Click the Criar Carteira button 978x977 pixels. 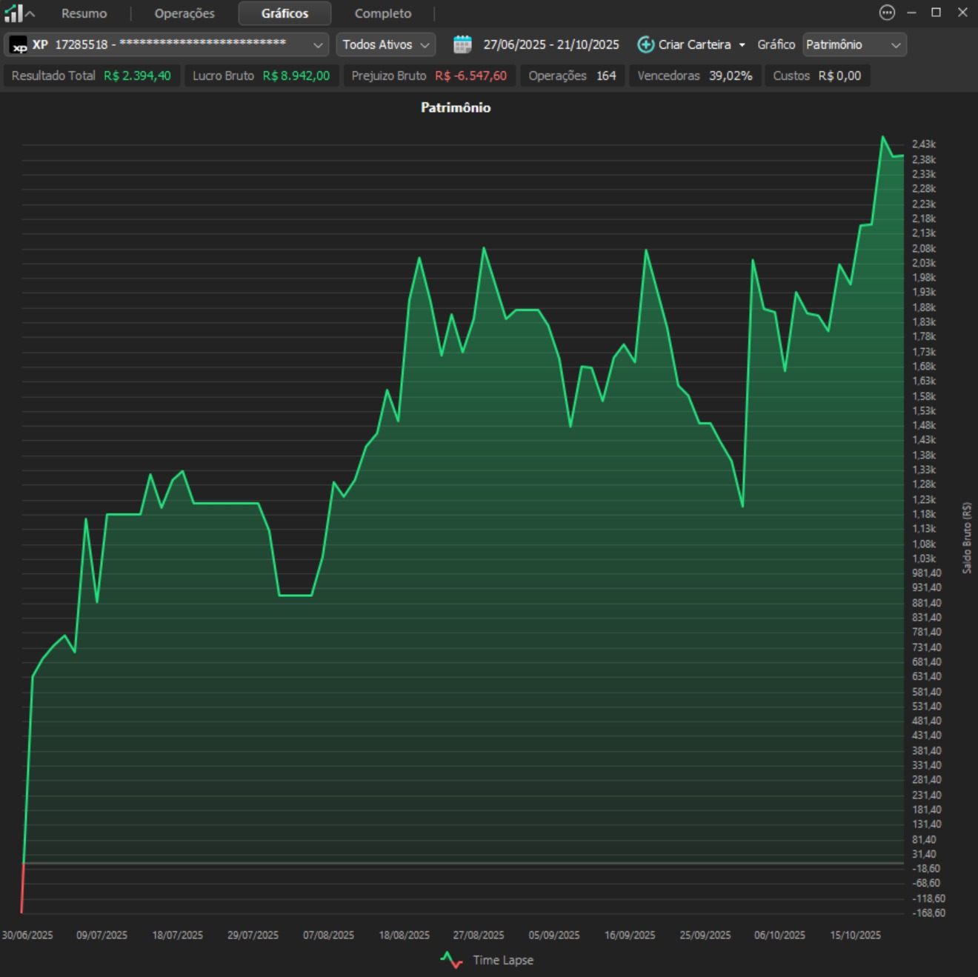[694, 44]
